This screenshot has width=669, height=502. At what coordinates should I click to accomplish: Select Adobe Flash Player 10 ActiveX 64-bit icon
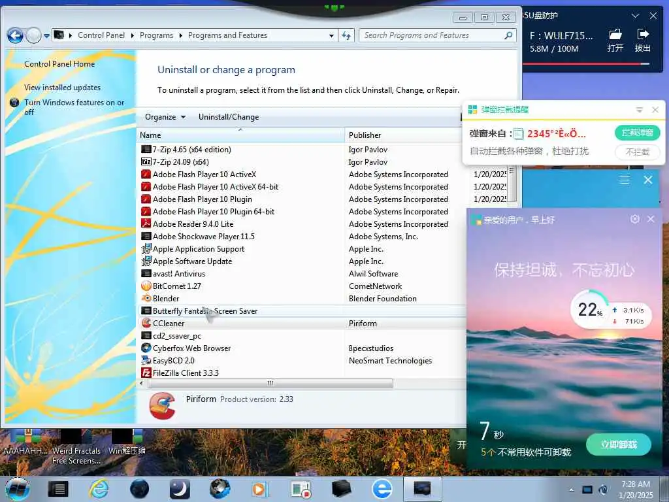pos(146,186)
